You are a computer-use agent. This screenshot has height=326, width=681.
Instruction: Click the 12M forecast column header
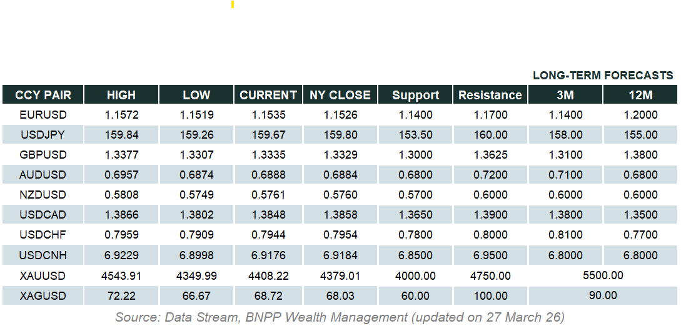pos(640,95)
